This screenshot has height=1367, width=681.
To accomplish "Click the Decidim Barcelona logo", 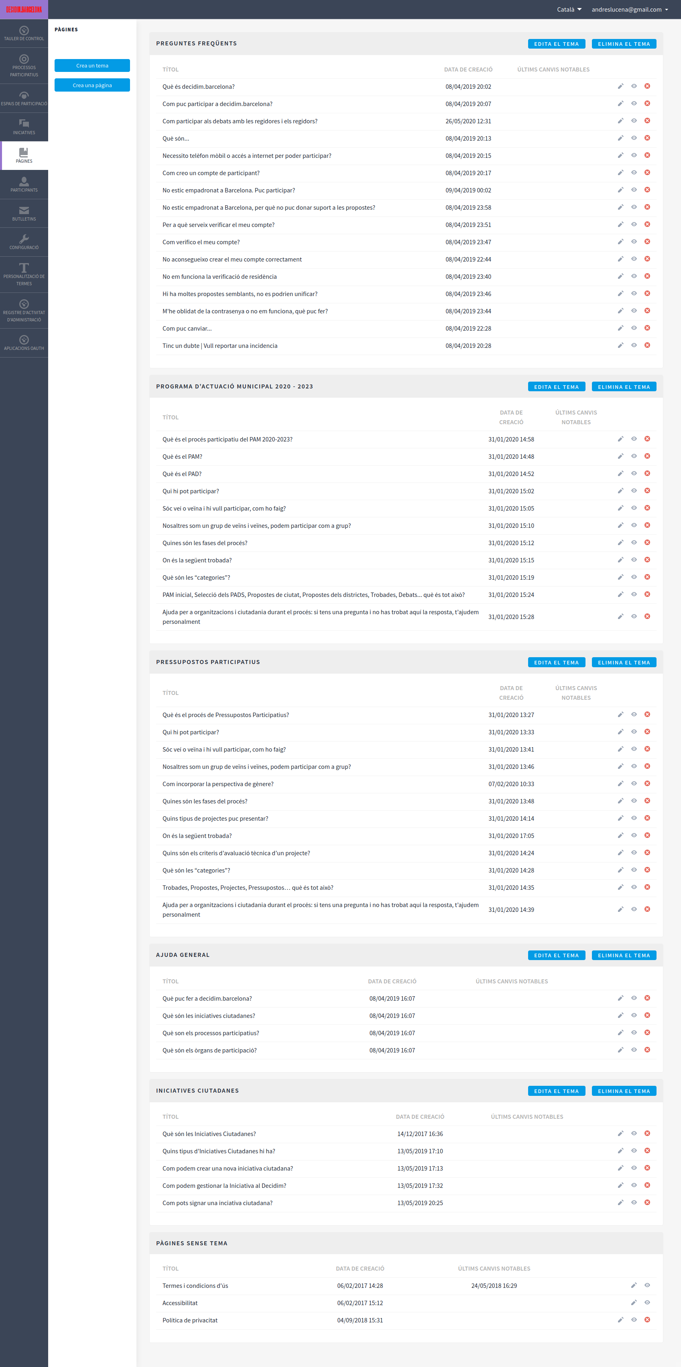I will pyautogui.click(x=24, y=10).
